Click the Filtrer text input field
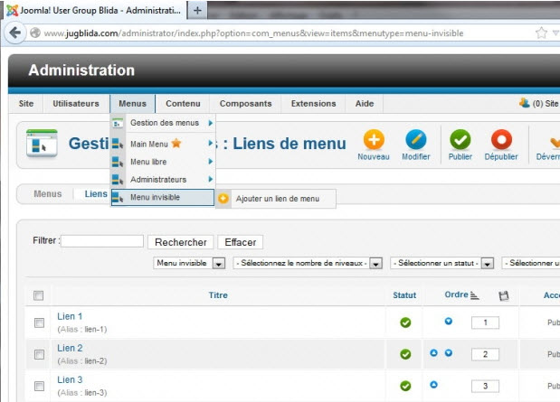560x402 pixels. [x=101, y=241]
